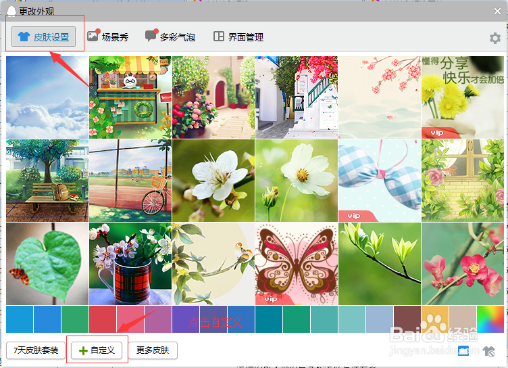Pick the heart-shaped leaf with butterfly skin
The image size is (508, 368).
47,264
